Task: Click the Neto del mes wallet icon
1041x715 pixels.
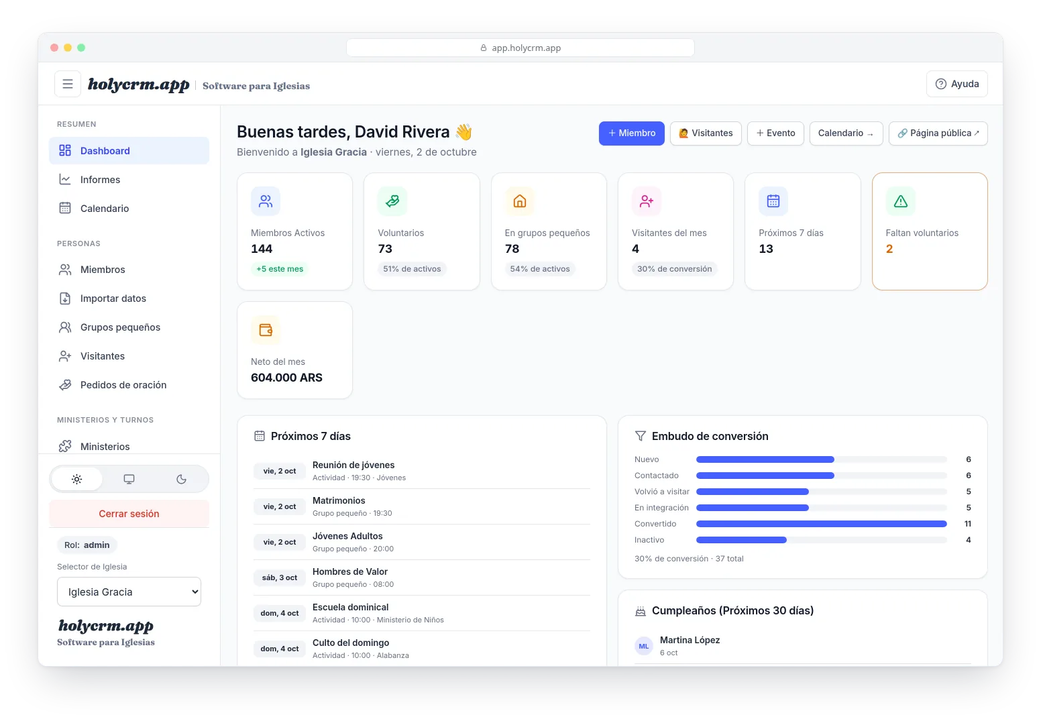Action: [x=266, y=330]
